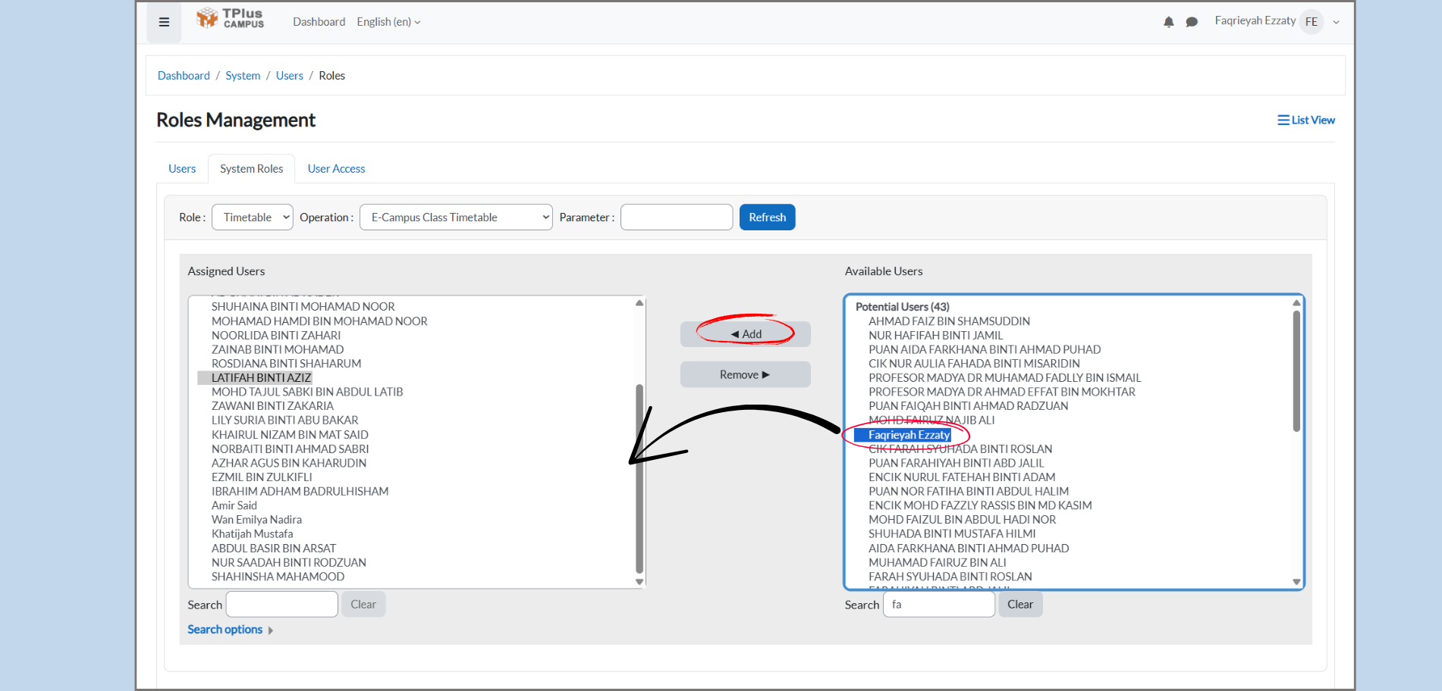This screenshot has width=1442, height=691.
Task: Click the Add button
Action: pos(746,334)
